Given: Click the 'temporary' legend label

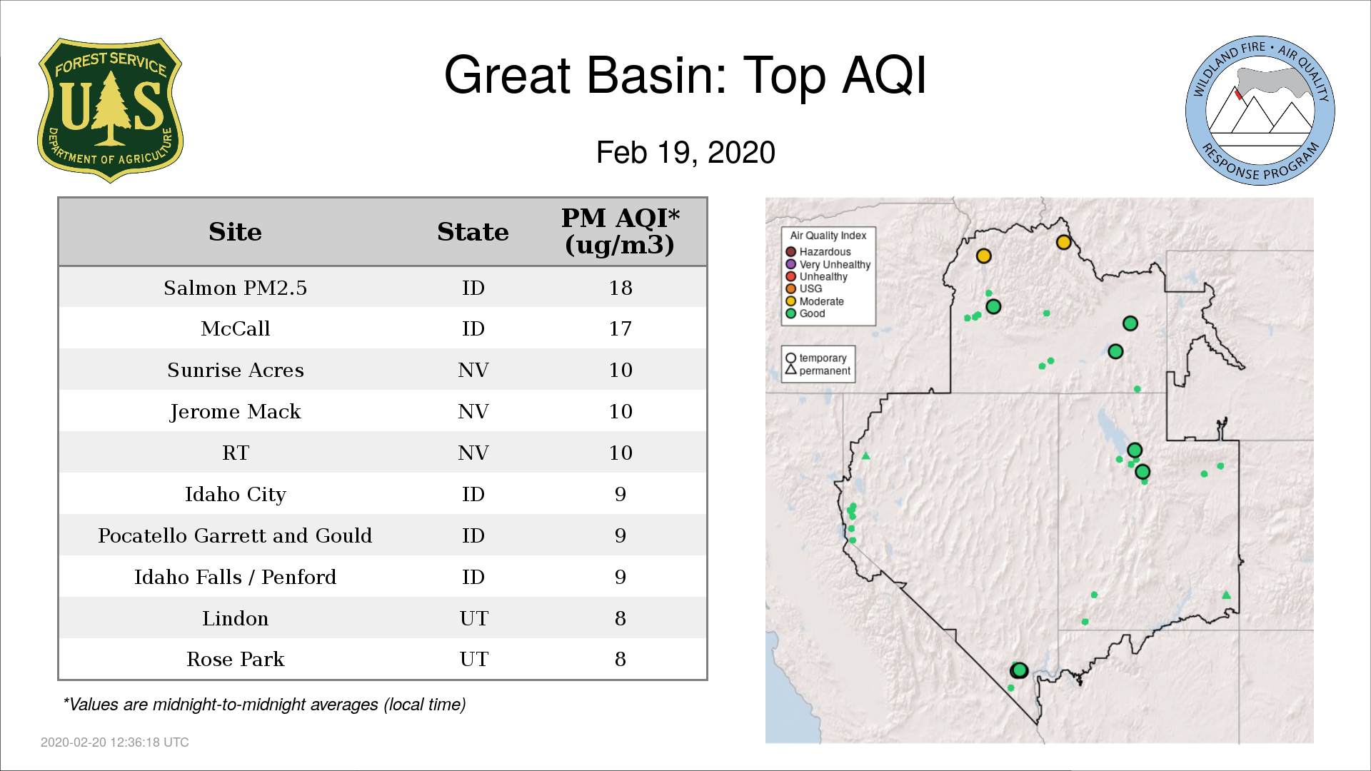Looking at the screenshot, I should click(823, 358).
